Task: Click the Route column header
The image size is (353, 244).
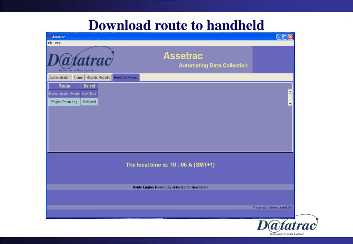Action: [x=65, y=86]
